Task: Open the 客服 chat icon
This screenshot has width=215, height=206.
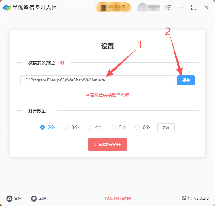Action: point(34,199)
